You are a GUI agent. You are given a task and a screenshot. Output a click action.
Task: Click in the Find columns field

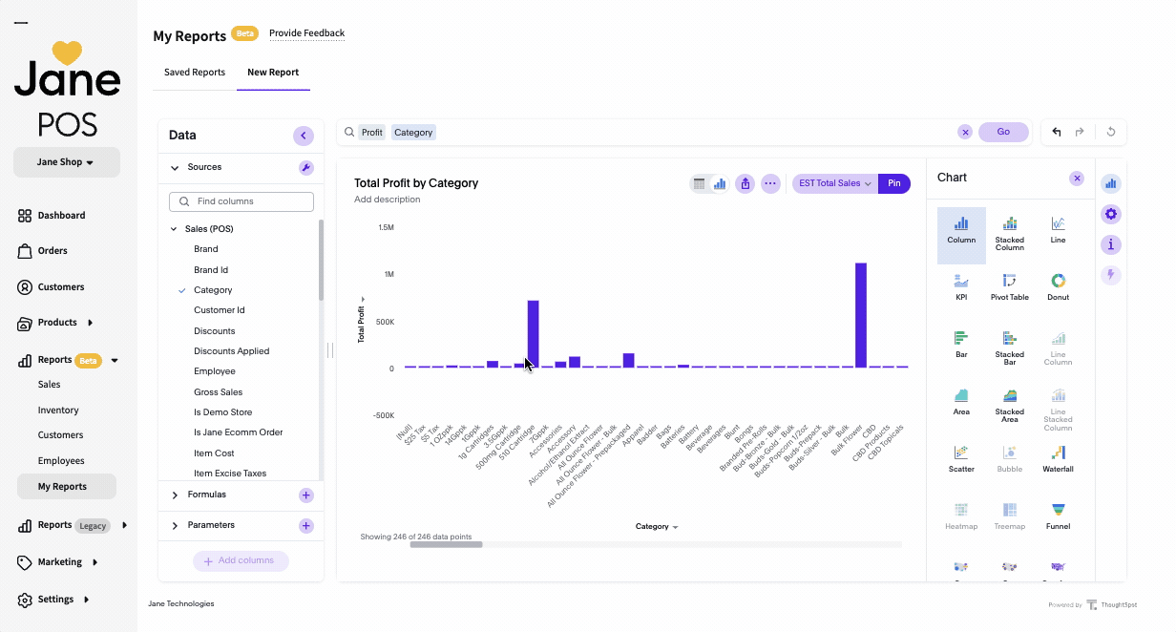241,201
